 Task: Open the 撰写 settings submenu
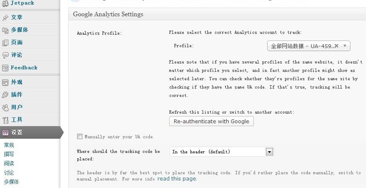[x=9, y=154]
